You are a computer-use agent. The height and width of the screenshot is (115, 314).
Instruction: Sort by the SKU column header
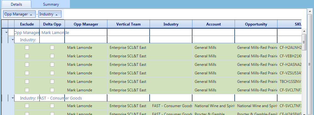tap(289, 24)
